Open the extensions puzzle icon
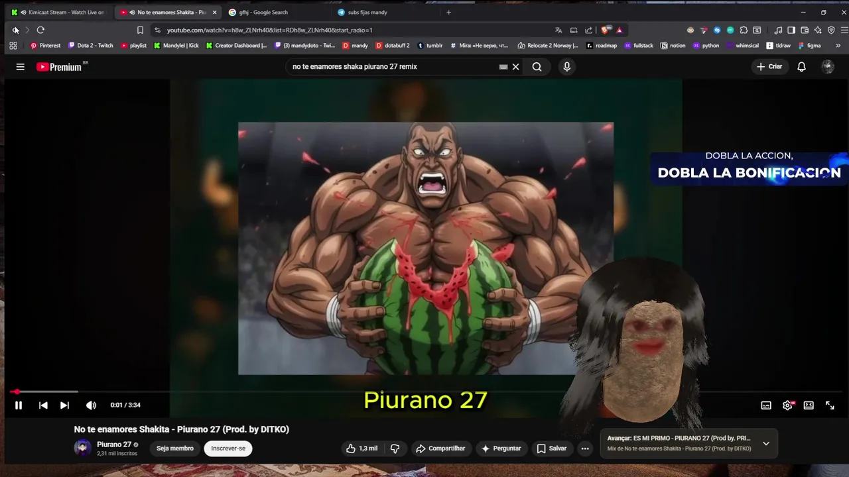This screenshot has height=477, width=849. pyautogui.click(x=744, y=30)
